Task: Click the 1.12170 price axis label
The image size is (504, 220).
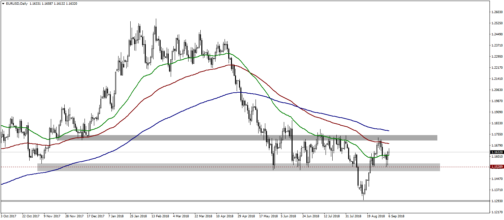Action: (497, 212)
